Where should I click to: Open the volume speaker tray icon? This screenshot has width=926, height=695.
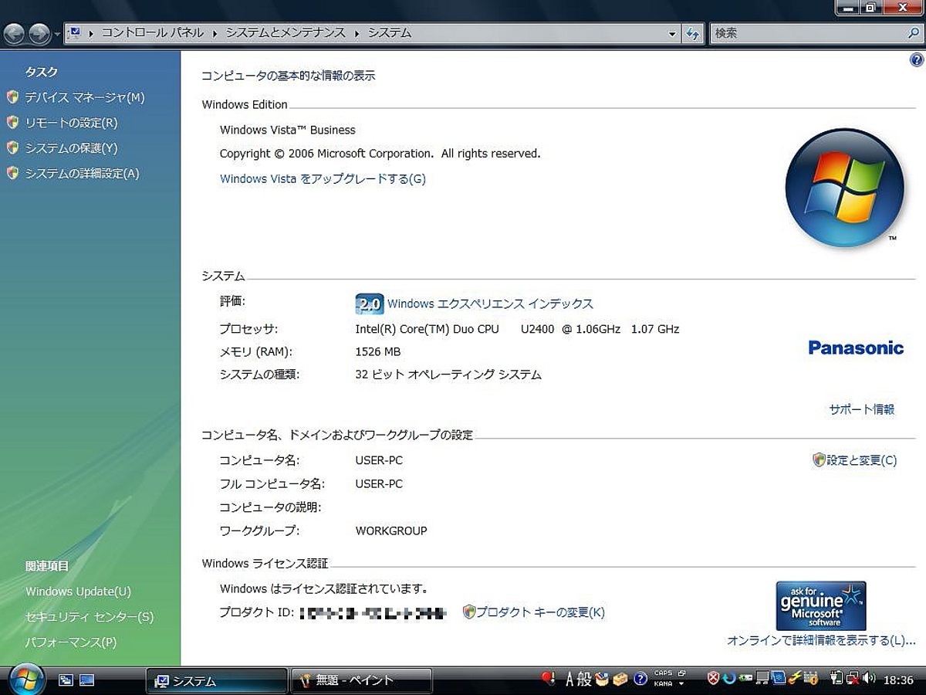tap(869, 679)
